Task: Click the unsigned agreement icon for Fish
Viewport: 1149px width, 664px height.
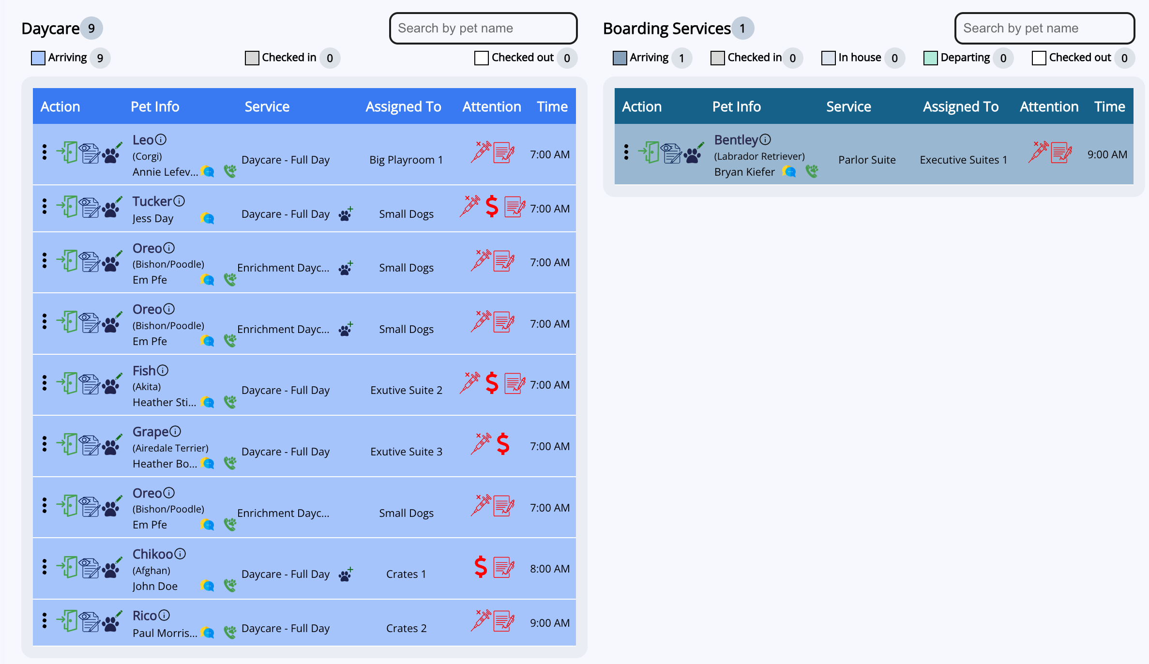Action: point(514,384)
